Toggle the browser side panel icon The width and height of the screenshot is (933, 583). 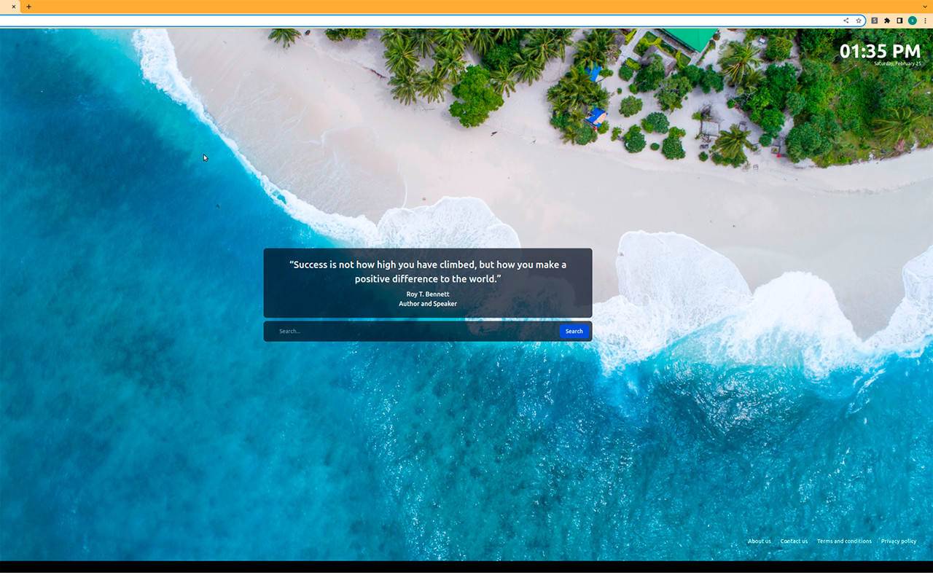point(899,20)
